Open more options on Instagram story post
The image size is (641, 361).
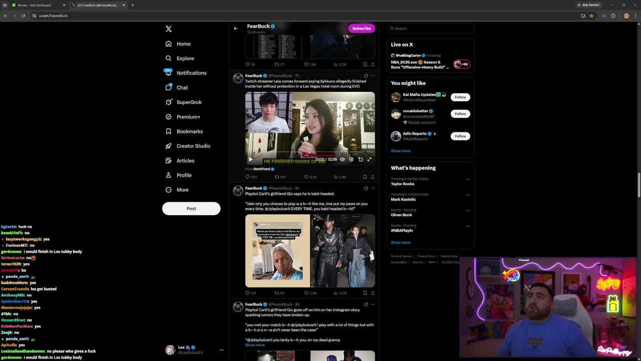click(372, 304)
